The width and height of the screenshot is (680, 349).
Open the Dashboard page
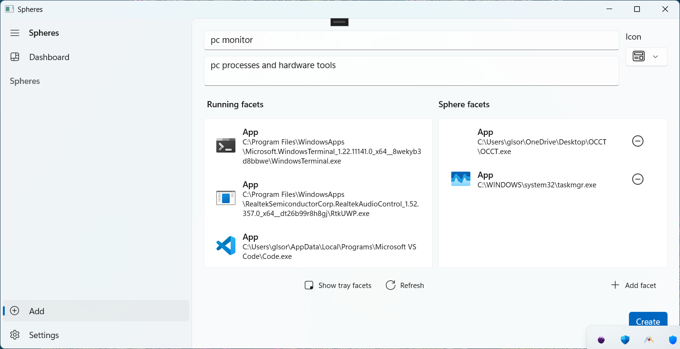[x=96, y=57]
